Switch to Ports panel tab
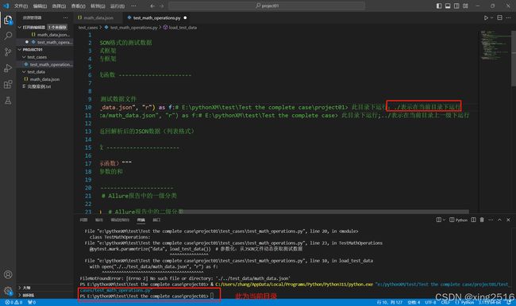The image size is (516, 306). 156,220
